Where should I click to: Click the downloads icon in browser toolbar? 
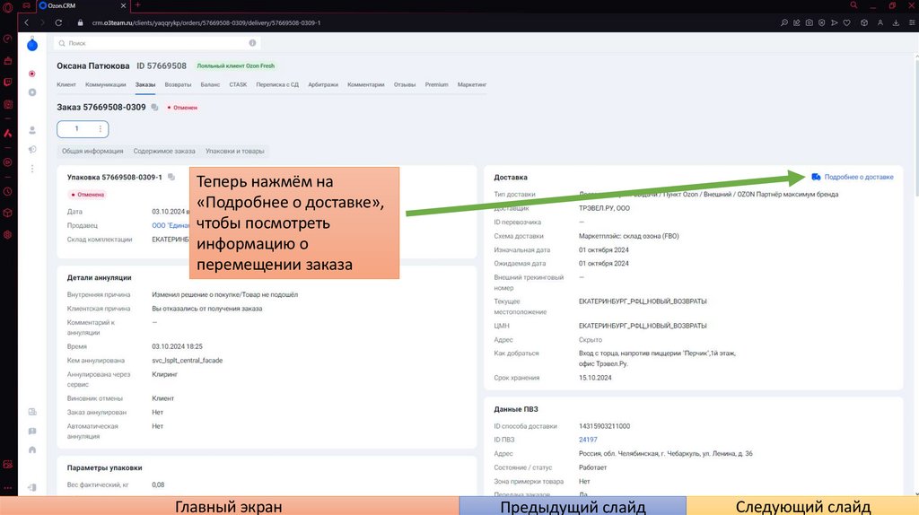897,22
